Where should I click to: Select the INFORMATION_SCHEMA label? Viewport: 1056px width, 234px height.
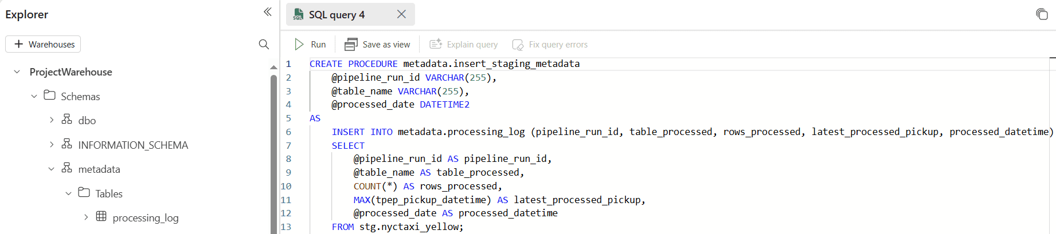[133, 145]
